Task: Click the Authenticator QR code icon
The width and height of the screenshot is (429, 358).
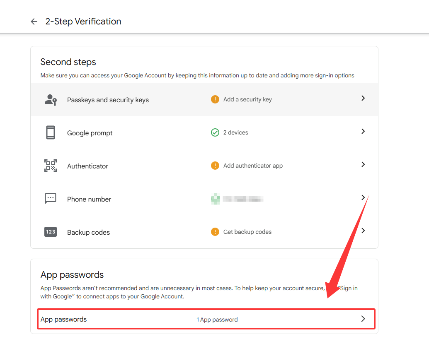Action: tap(51, 166)
